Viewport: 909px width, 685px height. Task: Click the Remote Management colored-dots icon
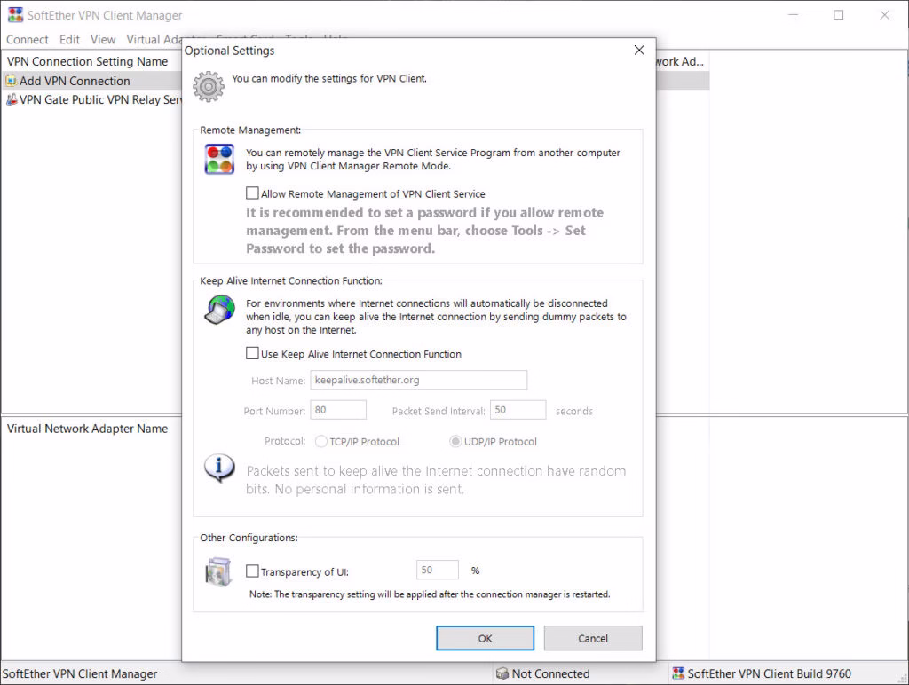220,159
